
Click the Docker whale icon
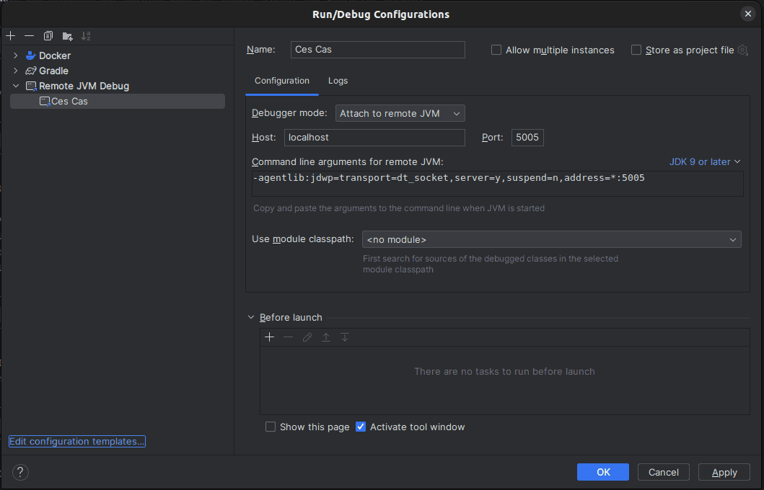pos(31,55)
